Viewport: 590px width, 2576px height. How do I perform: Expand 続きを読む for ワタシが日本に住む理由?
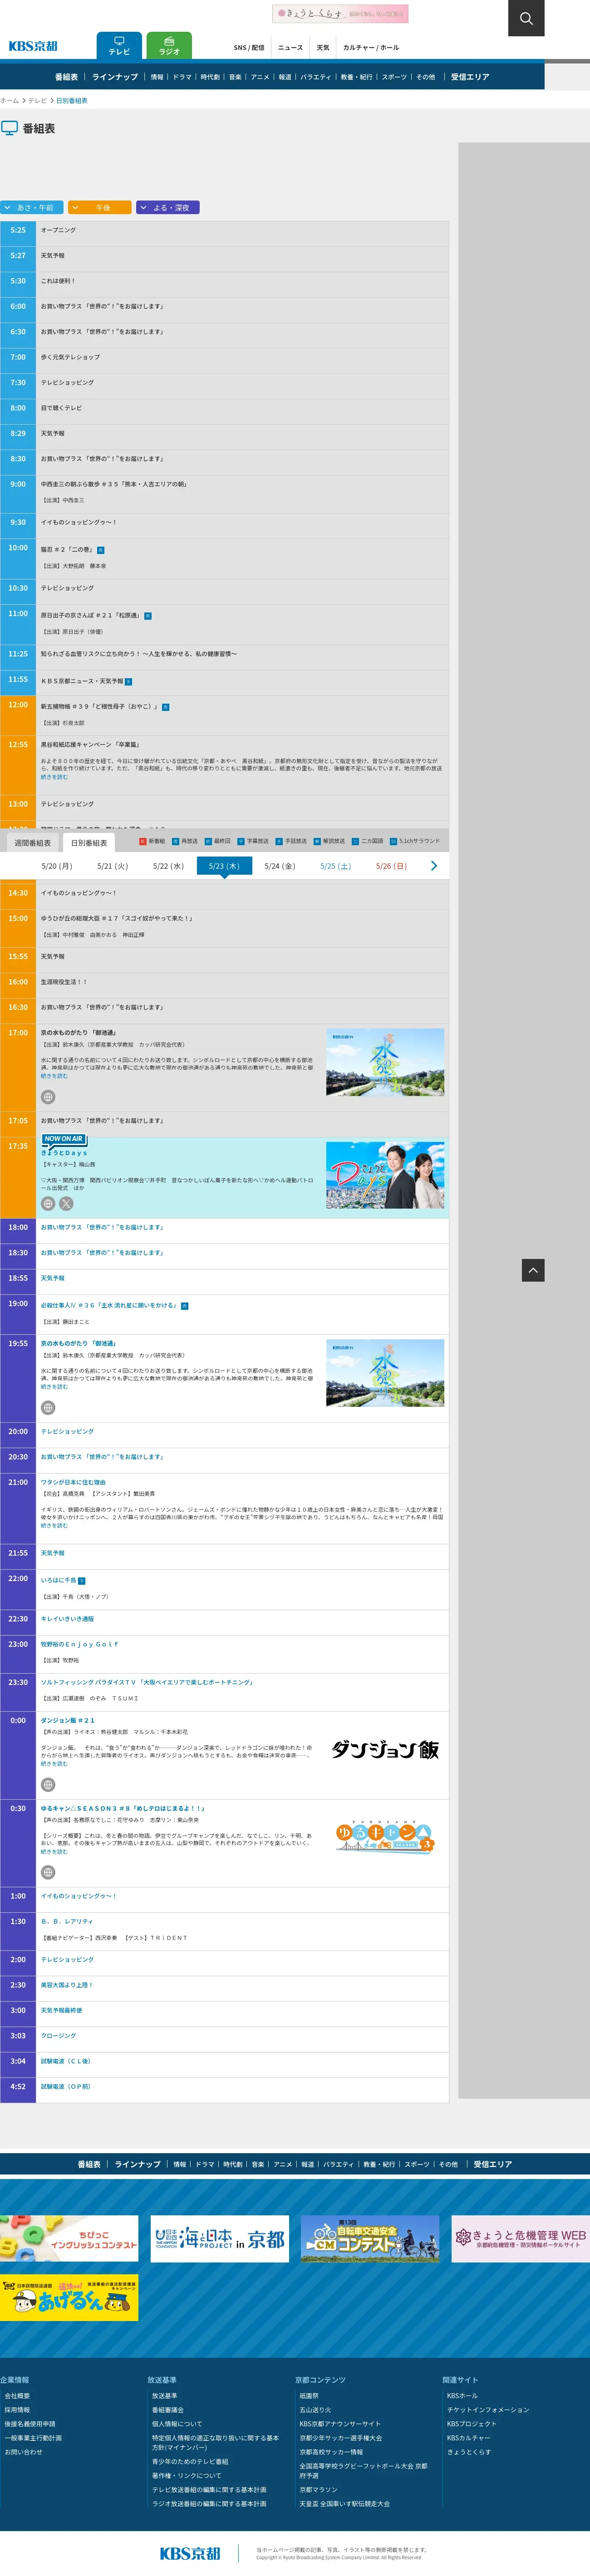click(x=54, y=1525)
